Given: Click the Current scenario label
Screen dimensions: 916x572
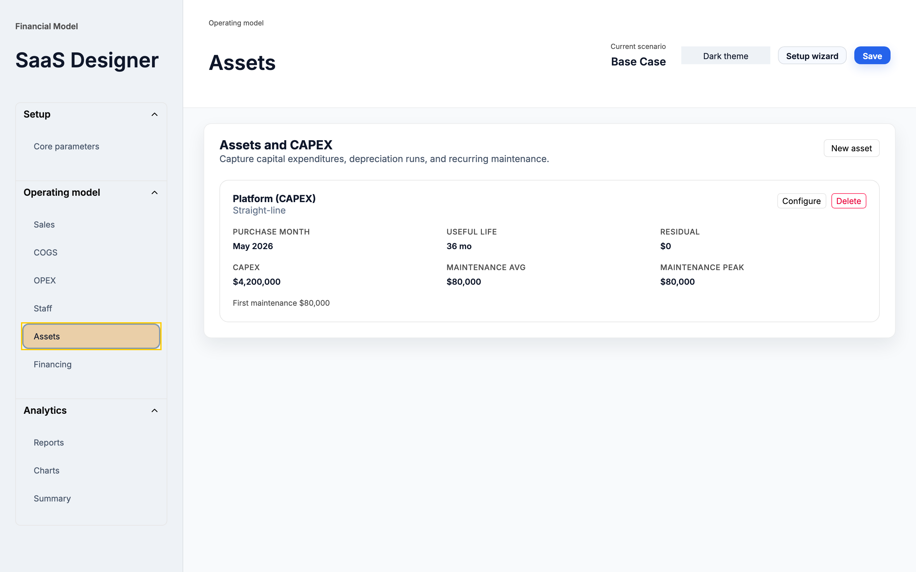Looking at the screenshot, I should pos(638,46).
